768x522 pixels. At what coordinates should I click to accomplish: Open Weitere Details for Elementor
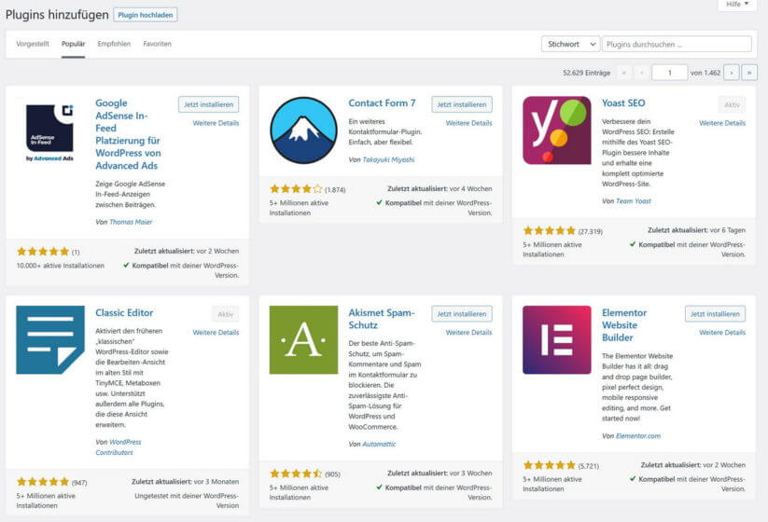click(x=722, y=332)
